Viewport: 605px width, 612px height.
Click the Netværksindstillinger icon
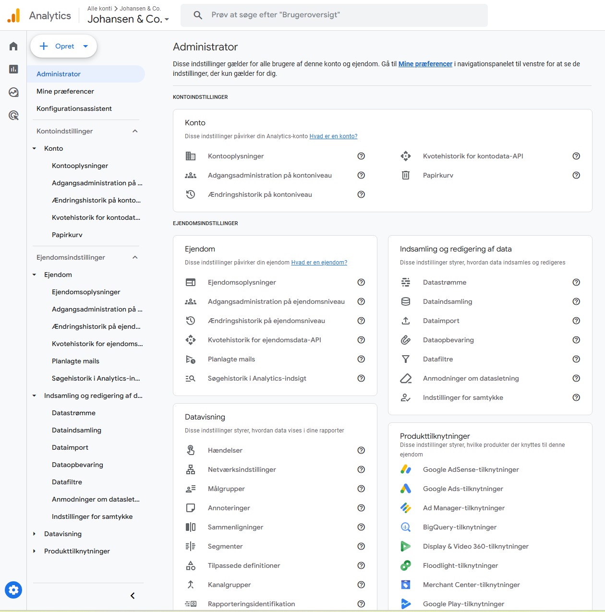[191, 469]
